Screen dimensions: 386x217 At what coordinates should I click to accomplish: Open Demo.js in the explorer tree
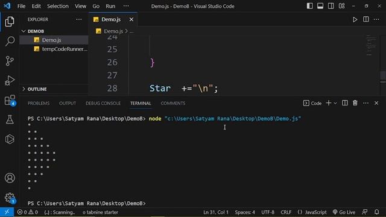point(54,40)
